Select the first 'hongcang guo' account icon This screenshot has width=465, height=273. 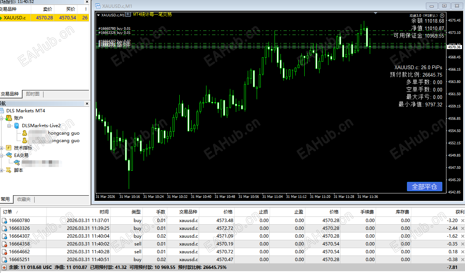pos(24,133)
